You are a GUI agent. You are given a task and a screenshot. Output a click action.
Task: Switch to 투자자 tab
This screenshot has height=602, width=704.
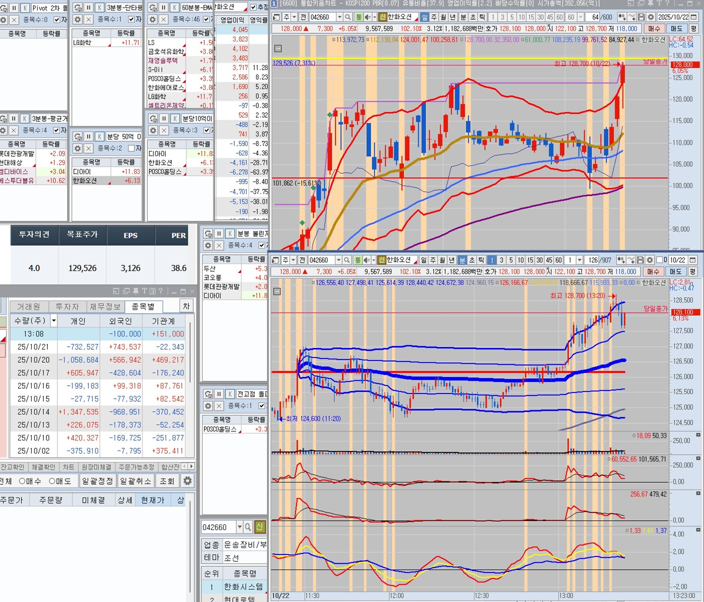[x=67, y=306]
